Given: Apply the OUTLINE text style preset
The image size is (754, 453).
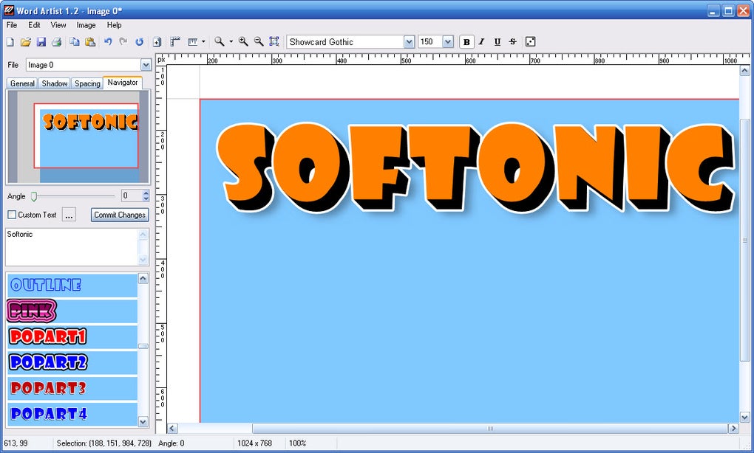Looking at the screenshot, I should (x=72, y=285).
